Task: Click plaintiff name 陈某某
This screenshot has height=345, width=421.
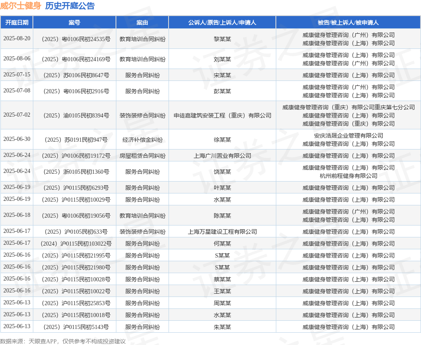Action: click(x=222, y=216)
